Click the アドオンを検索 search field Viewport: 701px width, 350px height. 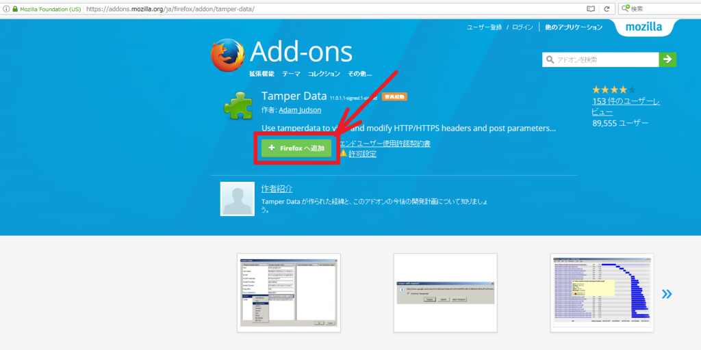click(600, 59)
